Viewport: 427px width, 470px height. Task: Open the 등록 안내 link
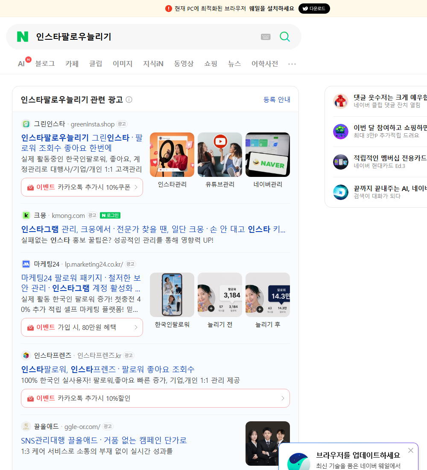click(277, 100)
